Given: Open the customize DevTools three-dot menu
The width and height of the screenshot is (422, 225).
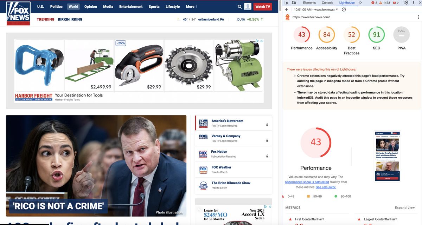Looking at the screenshot, I should (x=414, y=2).
